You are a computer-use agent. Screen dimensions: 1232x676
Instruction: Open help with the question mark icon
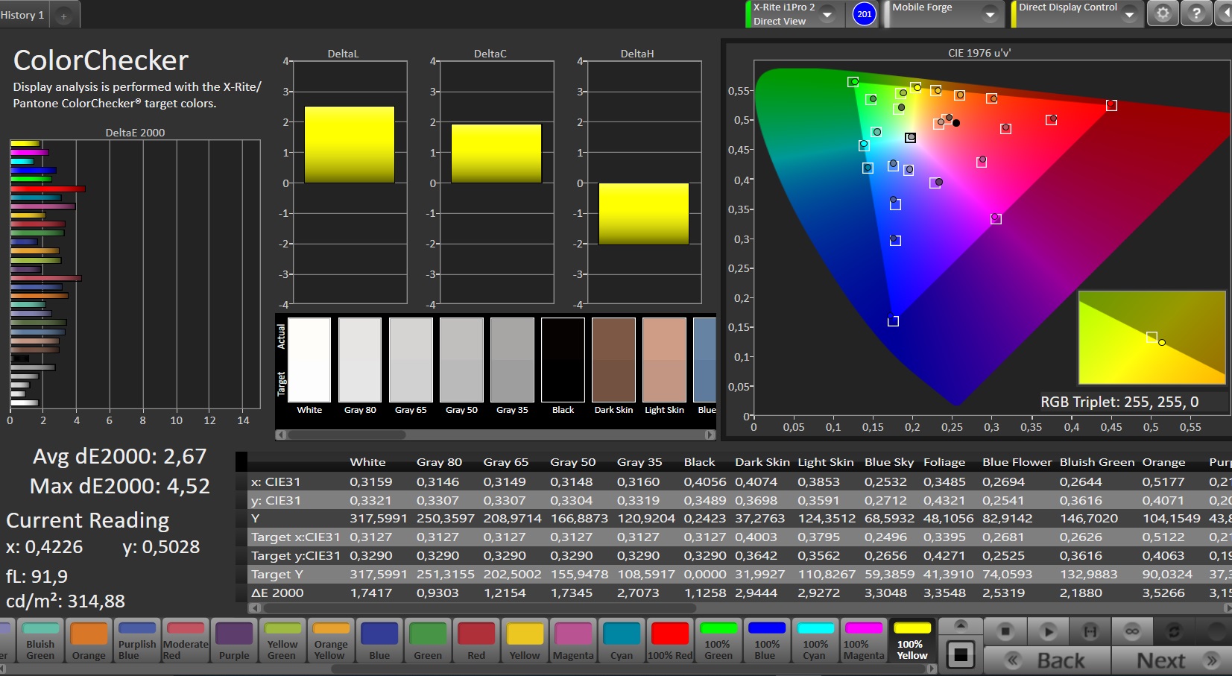coord(1196,14)
